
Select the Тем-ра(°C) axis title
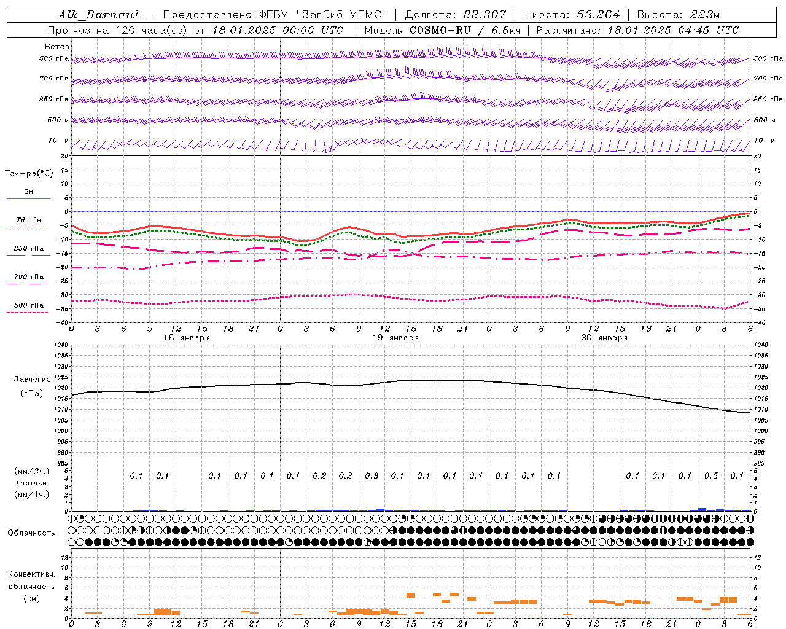[x=29, y=174]
